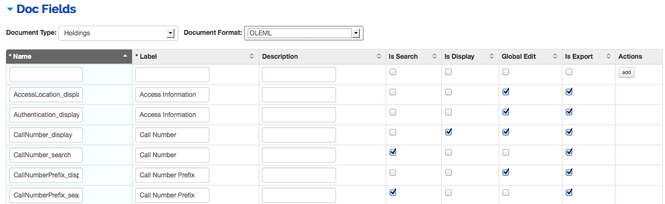Viewport: 665px width, 204px height.
Task: Click Is Search column sort icon
Action: pyautogui.click(x=435, y=56)
